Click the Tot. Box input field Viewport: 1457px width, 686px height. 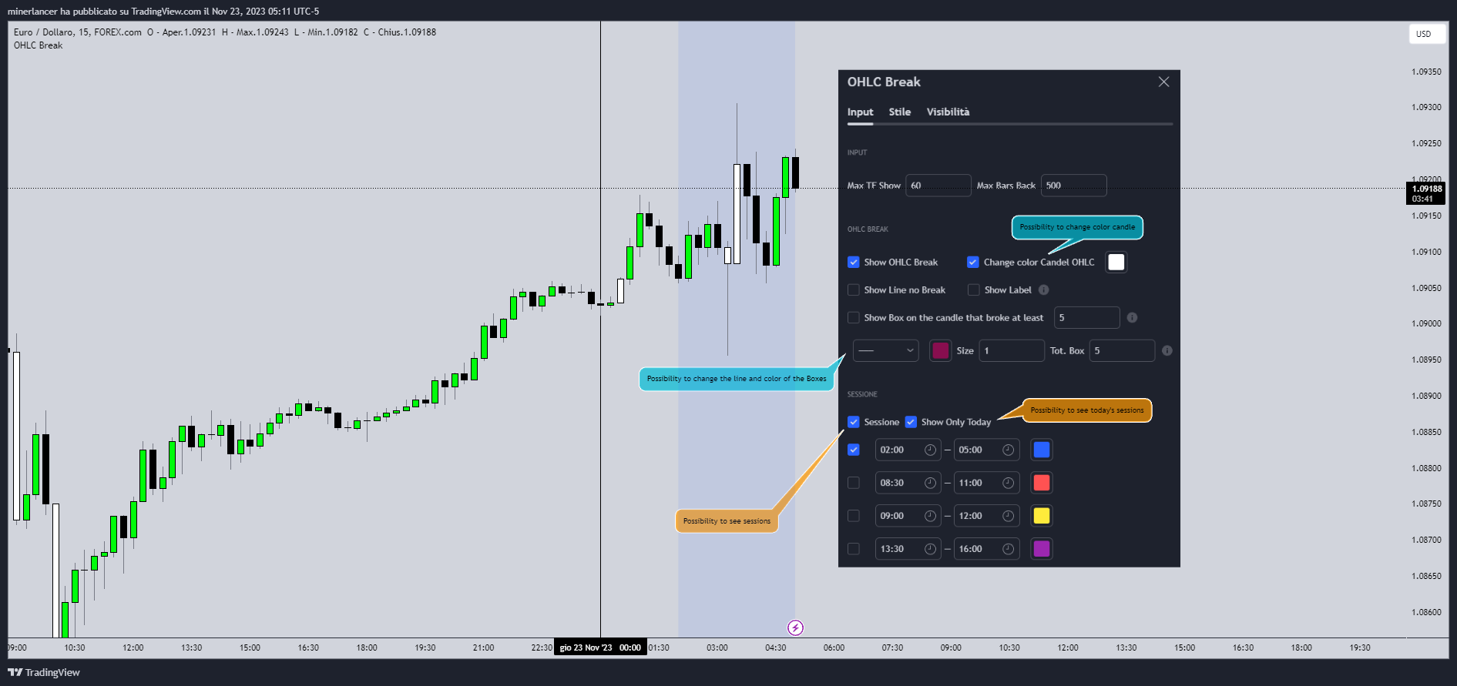(1122, 350)
